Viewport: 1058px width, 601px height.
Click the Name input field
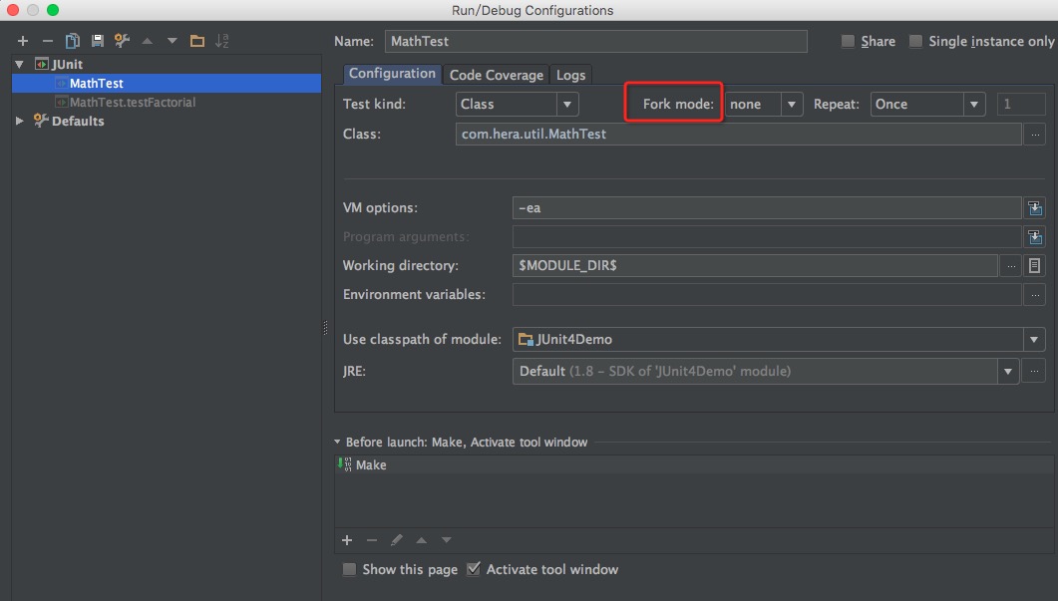pyautogui.click(x=595, y=41)
